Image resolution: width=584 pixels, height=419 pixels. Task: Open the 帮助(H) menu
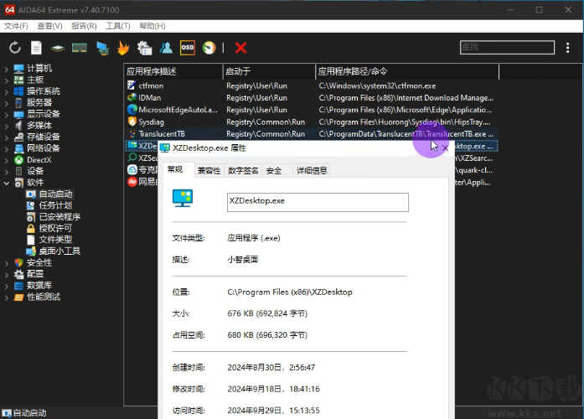[x=152, y=26]
